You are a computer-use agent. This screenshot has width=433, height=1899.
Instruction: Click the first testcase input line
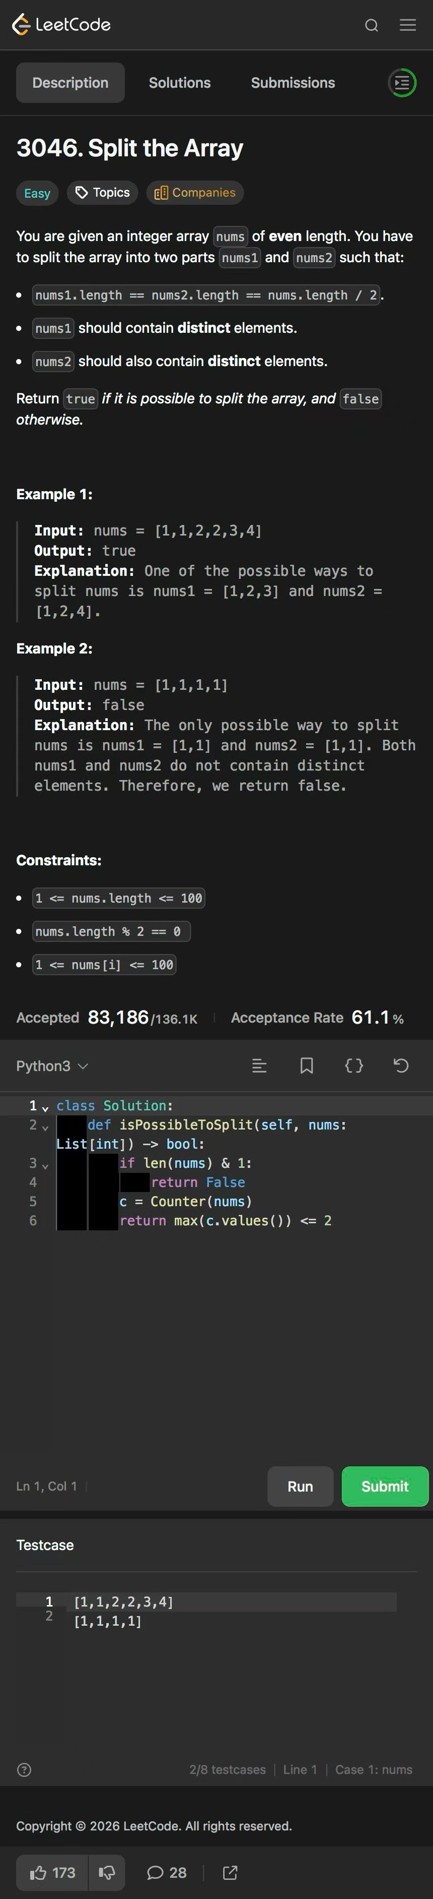124,1601
